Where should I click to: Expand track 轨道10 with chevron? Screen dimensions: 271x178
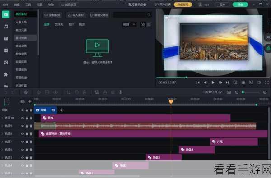coord(2,118)
